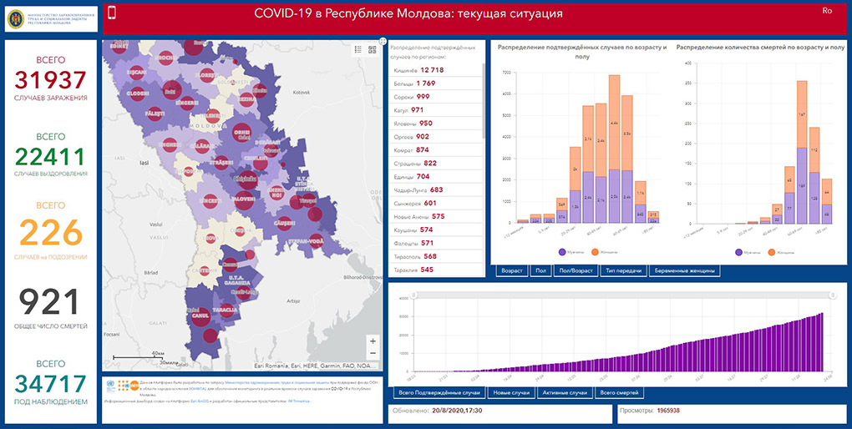Toggle the Мужчины legend item in cases chart
The width and height of the screenshot is (852, 429).
[566, 250]
